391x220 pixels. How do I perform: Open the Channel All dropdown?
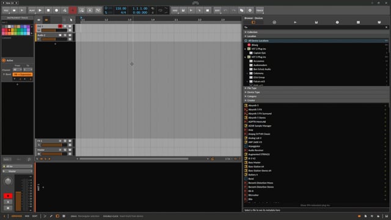(17, 70)
